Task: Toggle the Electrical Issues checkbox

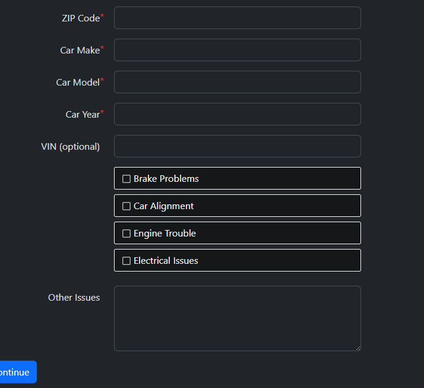Action: point(126,261)
